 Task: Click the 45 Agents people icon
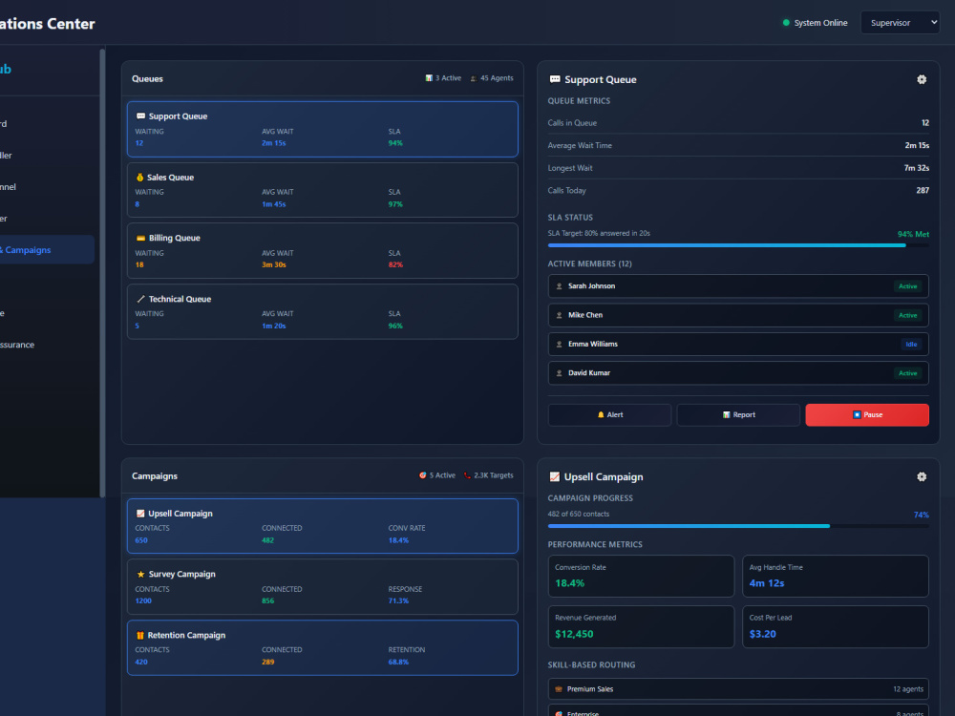pos(474,78)
